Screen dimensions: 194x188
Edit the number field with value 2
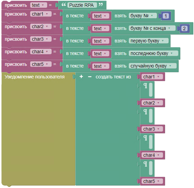tap(184, 29)
